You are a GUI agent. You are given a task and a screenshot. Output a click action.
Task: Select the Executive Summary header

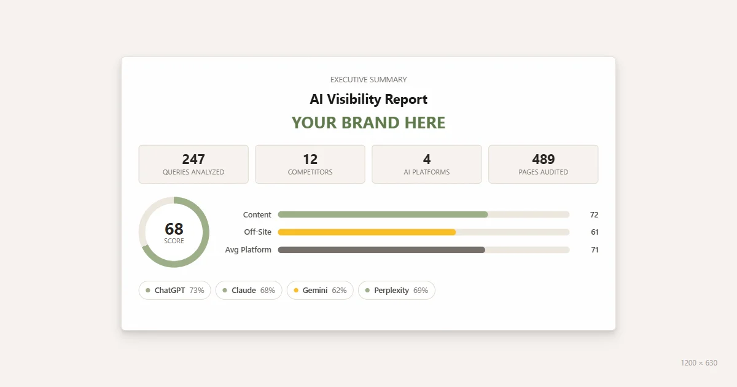point(368,79)
